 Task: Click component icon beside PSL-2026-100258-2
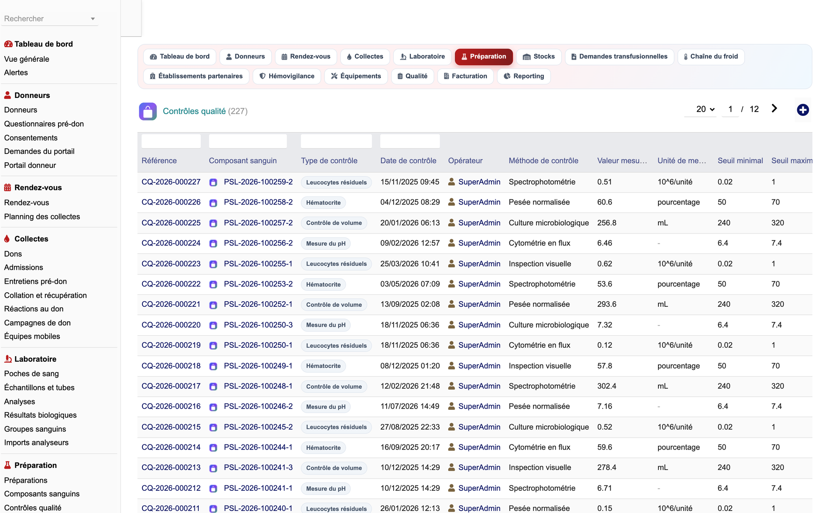point(213,203)
